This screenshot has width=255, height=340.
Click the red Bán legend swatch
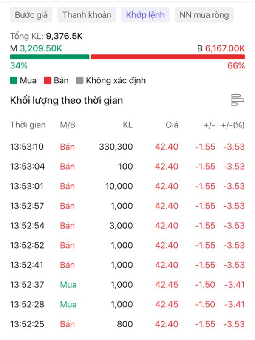pyautogui.click(x=48, y=80)
